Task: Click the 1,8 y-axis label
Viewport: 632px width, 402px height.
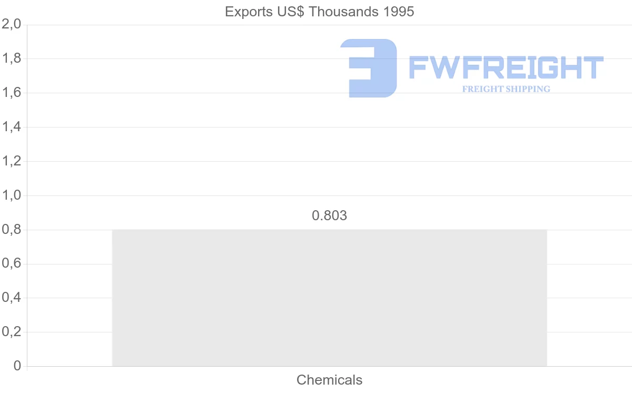Action: (x=12, y=59)
